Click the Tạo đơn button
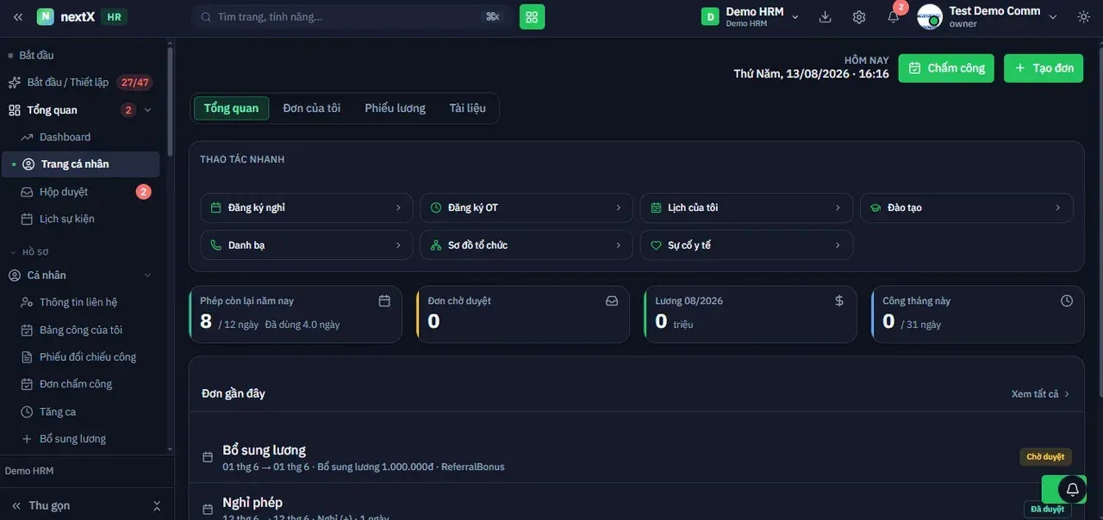 [1044, 68]
